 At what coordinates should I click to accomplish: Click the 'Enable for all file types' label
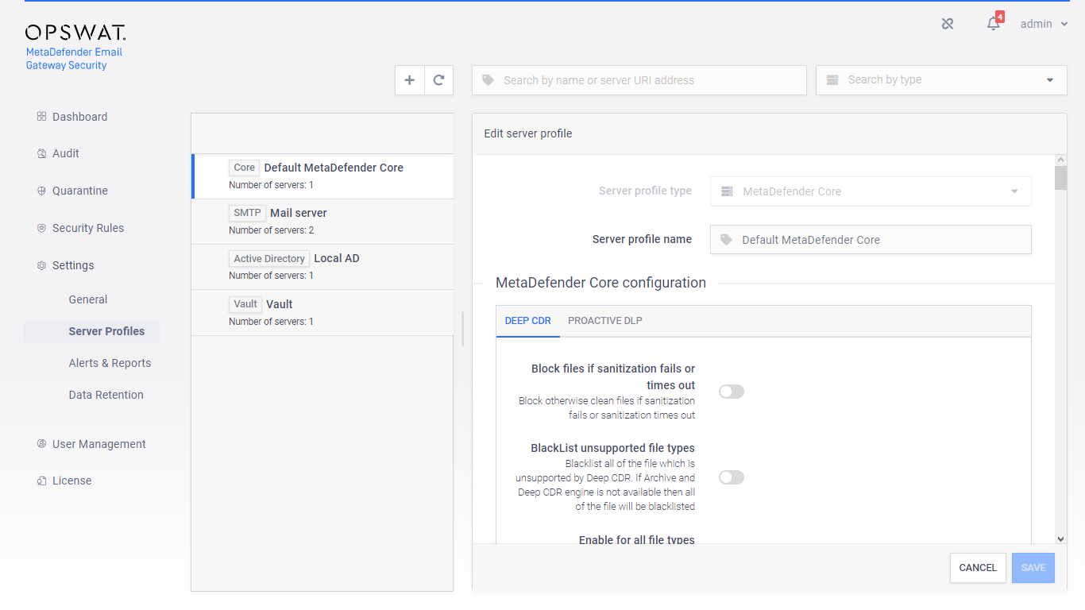point(637,540)
